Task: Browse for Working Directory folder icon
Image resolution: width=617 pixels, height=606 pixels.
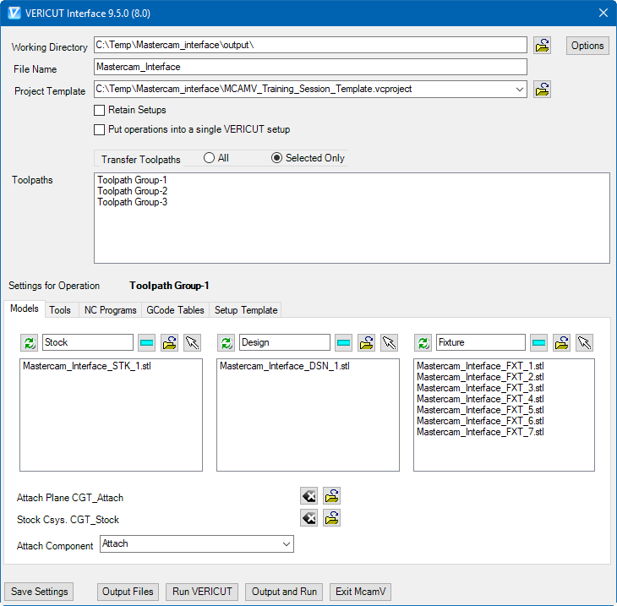Action: (542, 46)
